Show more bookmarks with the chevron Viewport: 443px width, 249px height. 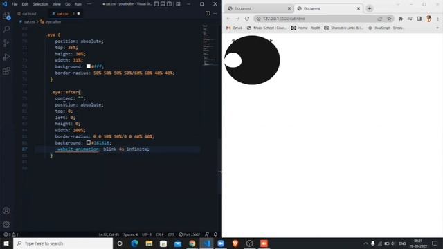[x=437, y=28]
